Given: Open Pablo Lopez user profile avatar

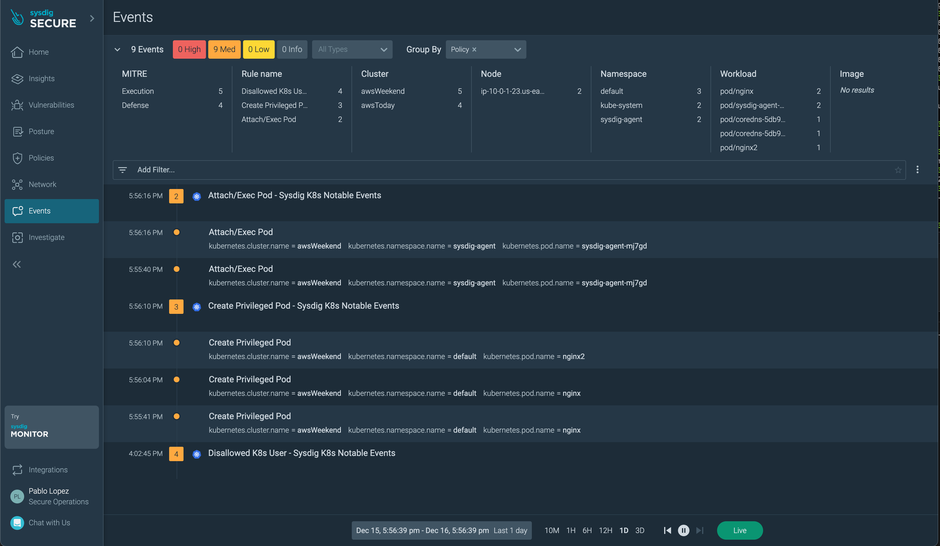Looking at the screenshot, I should point(17,497).
